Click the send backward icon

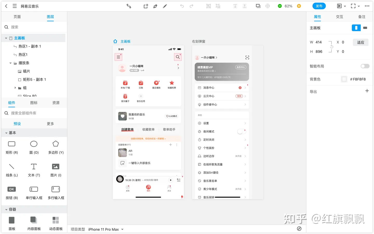click(245, 6)
